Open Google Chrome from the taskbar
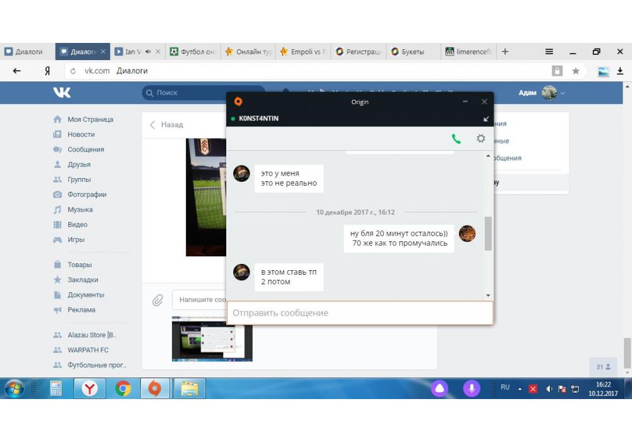The image size is (632, 442). click(x=123, y=388)
